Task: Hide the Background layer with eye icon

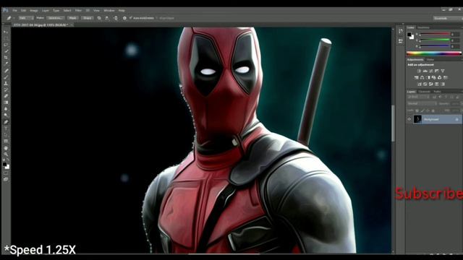Action: tap(409, 119)
